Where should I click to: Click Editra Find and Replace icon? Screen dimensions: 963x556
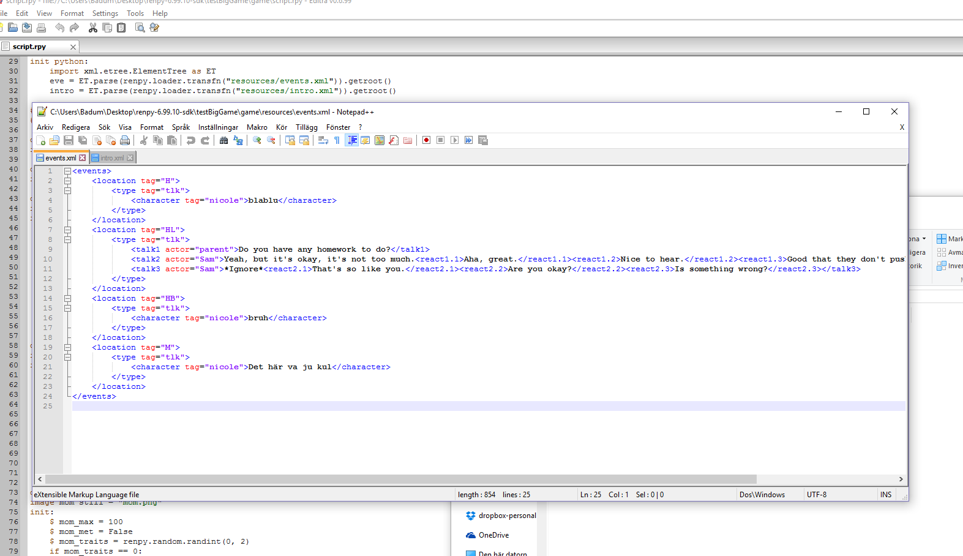coord(154,28)
